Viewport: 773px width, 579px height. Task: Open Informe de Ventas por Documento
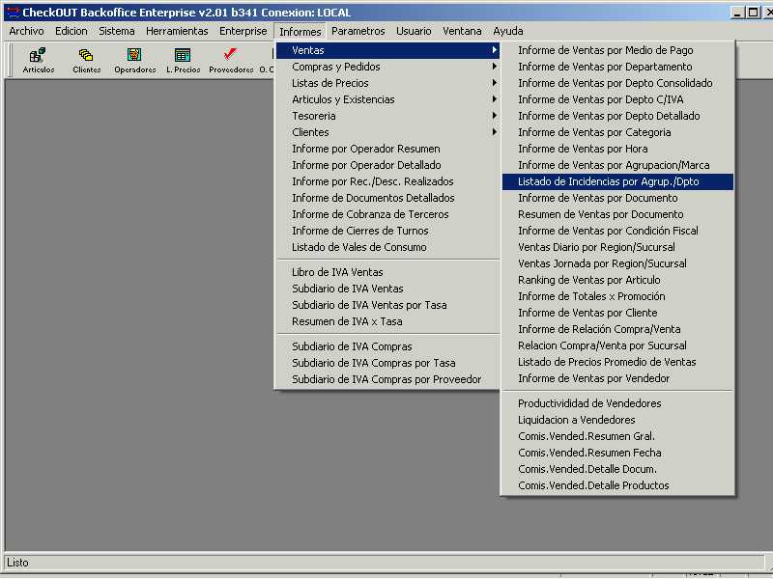pyautogui.click(x=617, y=198)
